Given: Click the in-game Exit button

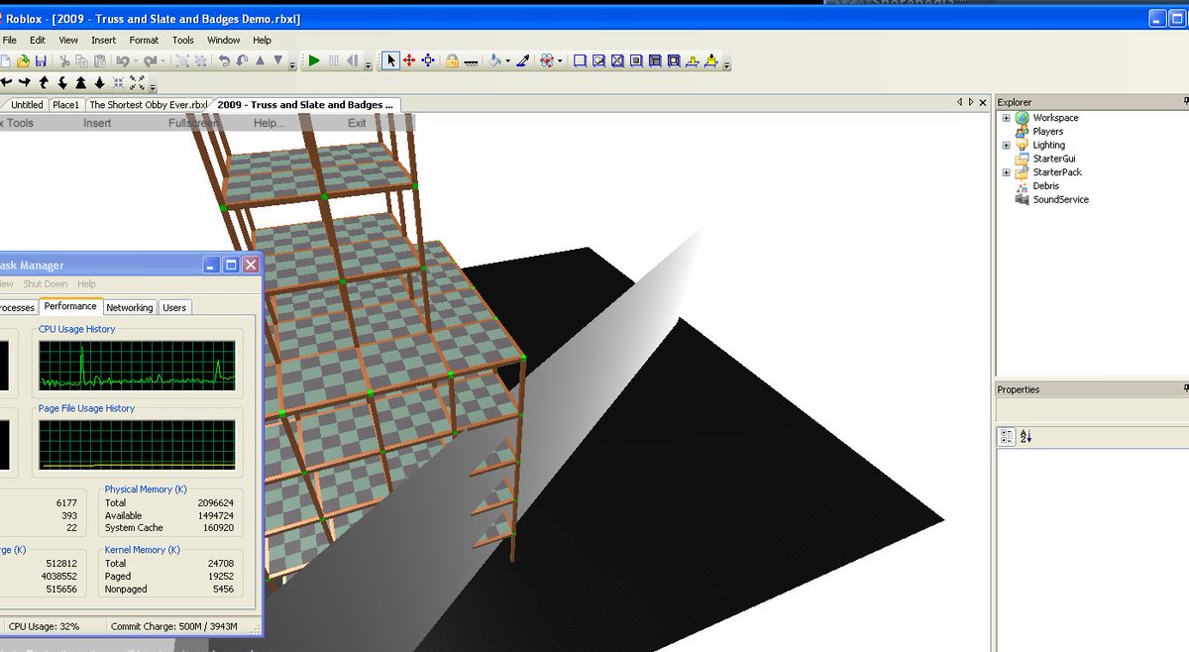Looking at the screenshot, I should pos(357,123).
